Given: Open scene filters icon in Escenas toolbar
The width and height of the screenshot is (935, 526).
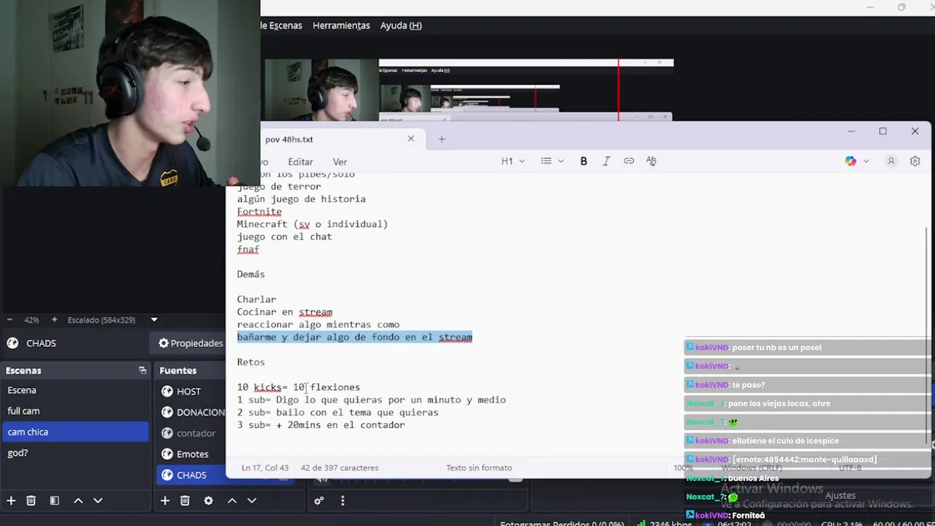Looking at the screenshot, I should (54, 500).
